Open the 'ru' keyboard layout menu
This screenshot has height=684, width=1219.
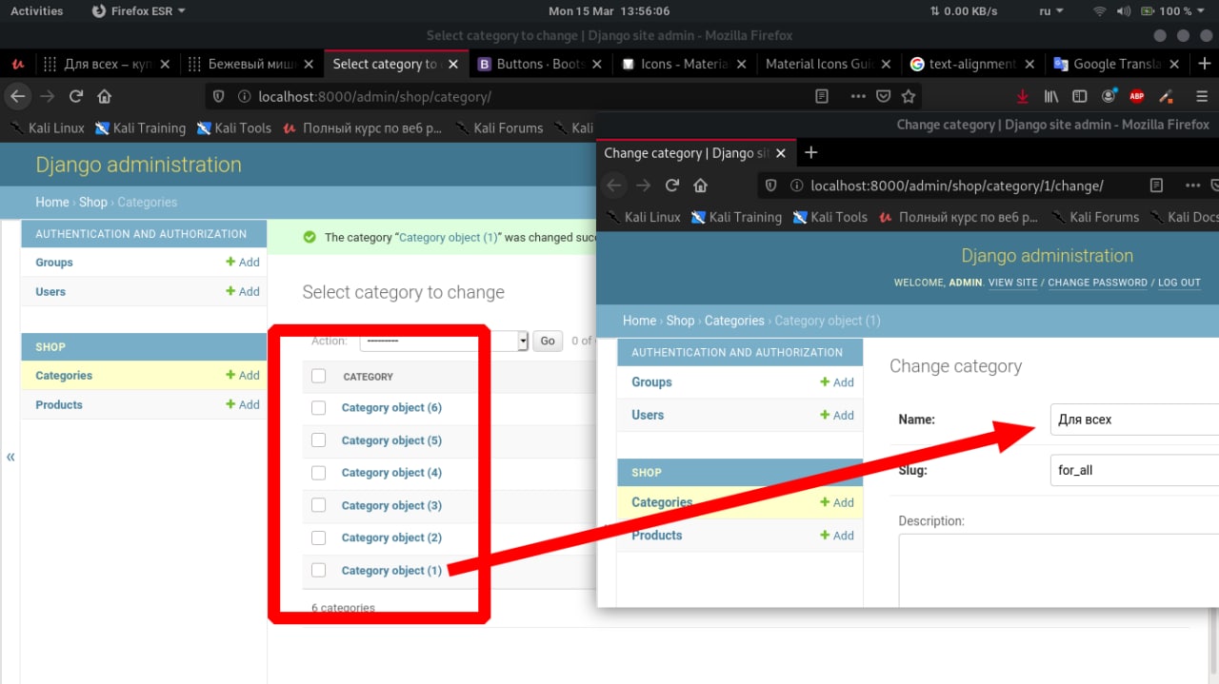click(x=1050, y=11)
